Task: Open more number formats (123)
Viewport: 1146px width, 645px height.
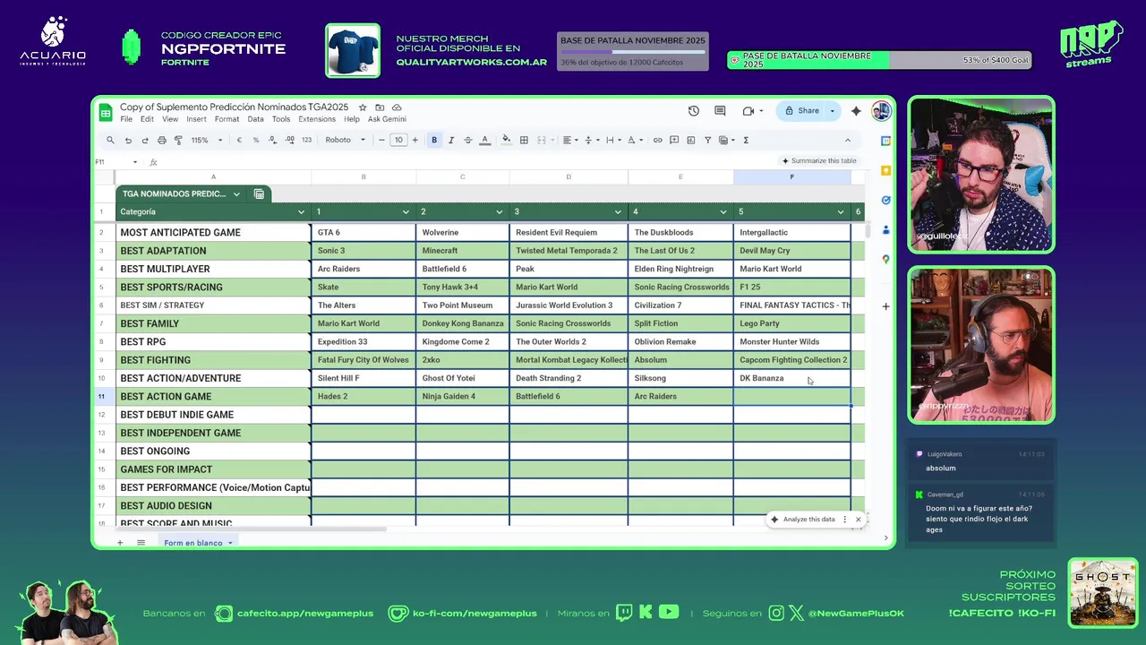Action: [306, 140]
